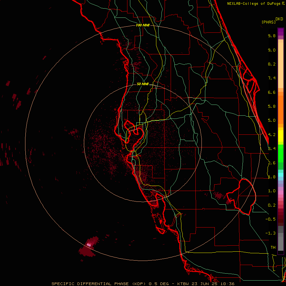Click the [PHAS] units label
This screenshot has height=286, width=286.
tap(269, 22)
